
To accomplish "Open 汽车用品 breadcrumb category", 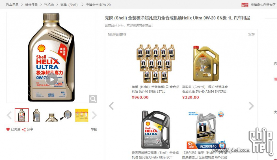I will (x=12, y=5).
